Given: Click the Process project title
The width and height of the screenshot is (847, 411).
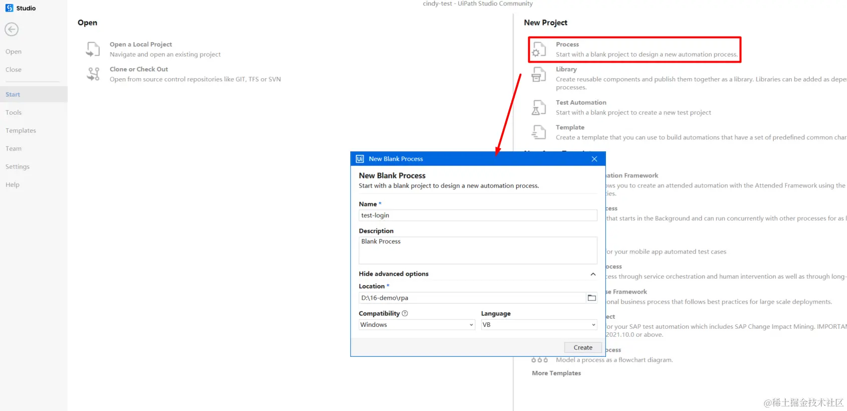Looking at the screenshot, I should (x=567, y=45).
